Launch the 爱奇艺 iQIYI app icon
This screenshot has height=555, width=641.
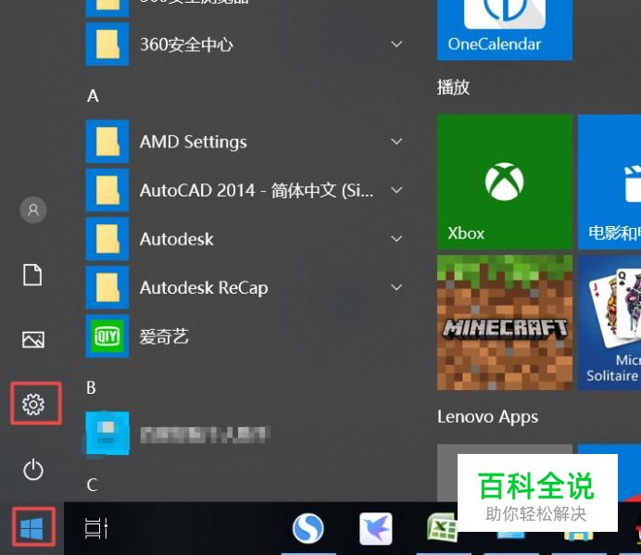coord(107,335)
